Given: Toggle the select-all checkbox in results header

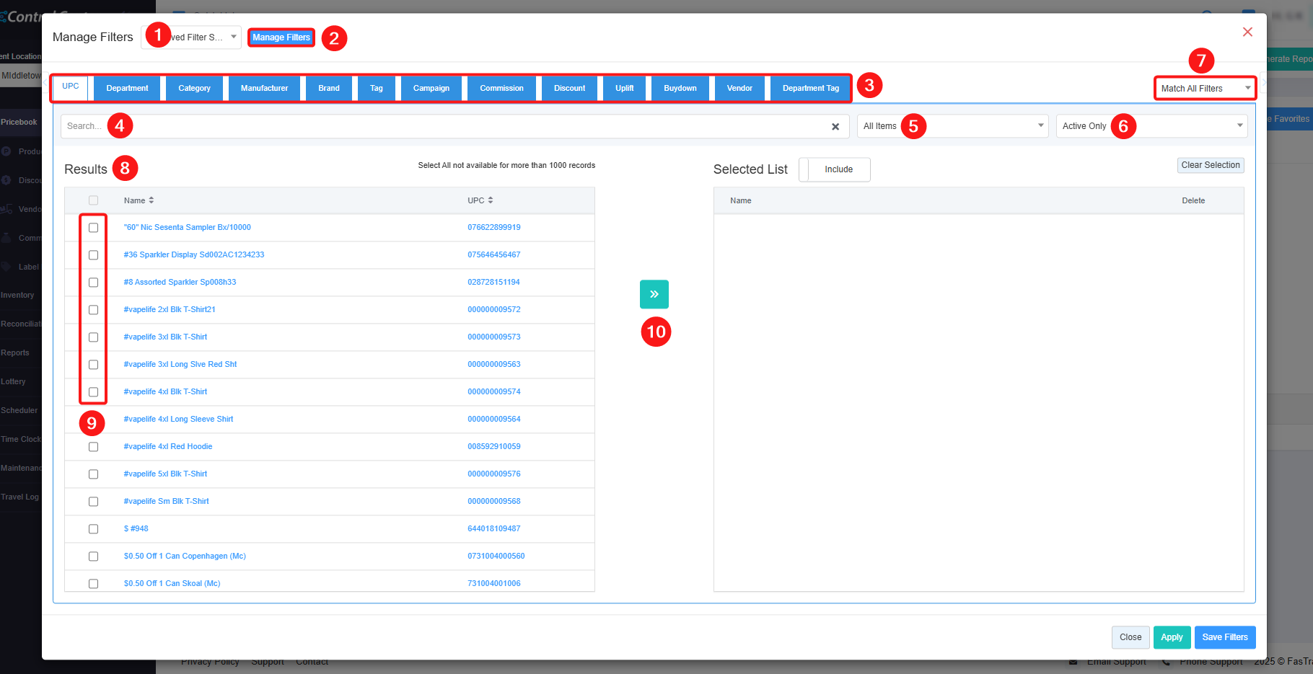Looking at the screenshot, I should pos(93,200).
